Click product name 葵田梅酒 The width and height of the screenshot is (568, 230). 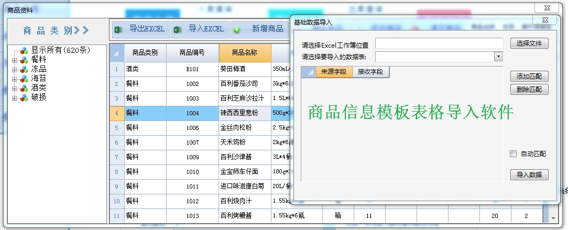tap(234, 69)
